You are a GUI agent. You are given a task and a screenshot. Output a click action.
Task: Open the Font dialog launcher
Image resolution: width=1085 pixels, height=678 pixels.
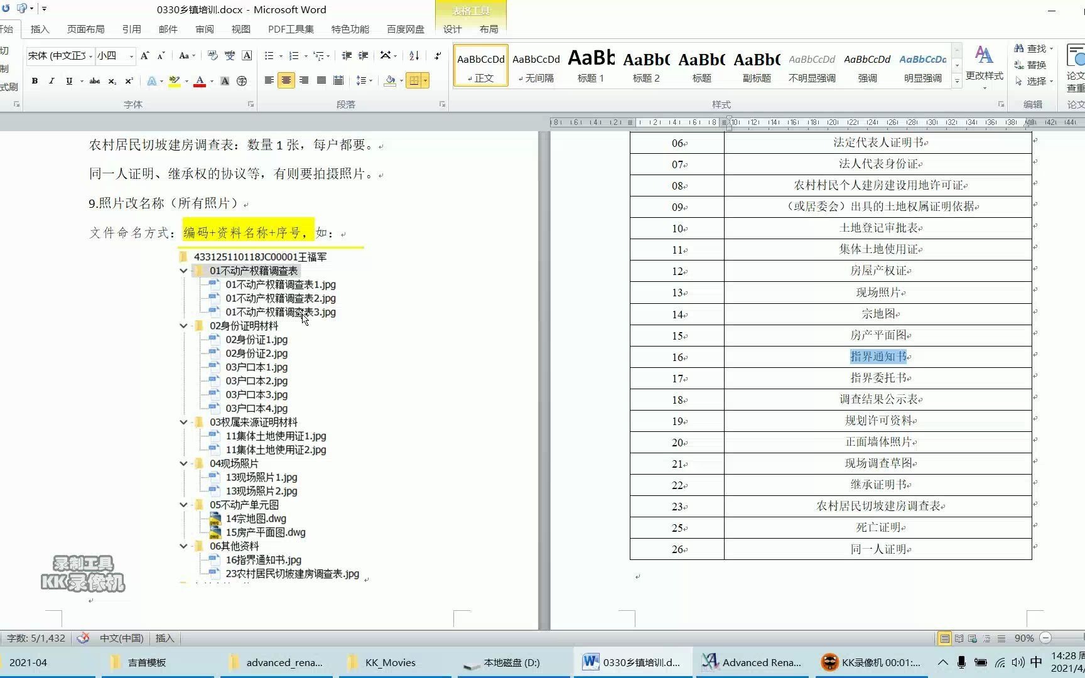251,104
